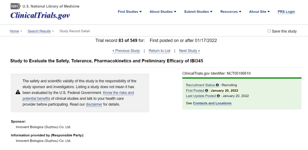Open the About Studies dropdown menu
The image size is (308, 150).
(x=163, y=12)
